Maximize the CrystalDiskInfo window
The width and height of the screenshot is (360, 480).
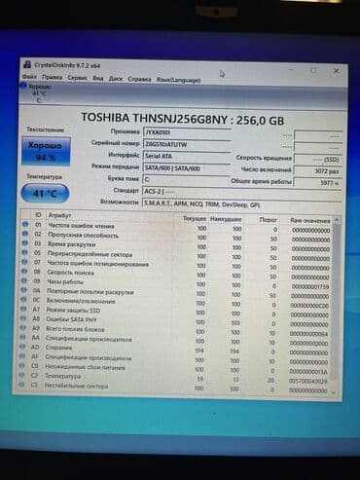[x=313, y=70]
